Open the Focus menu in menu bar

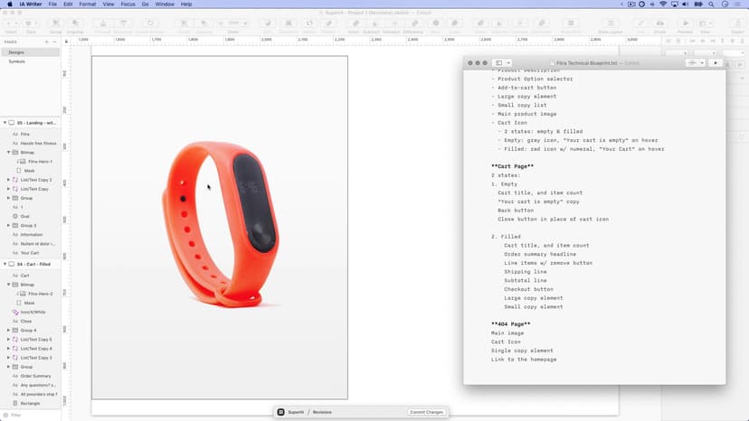click(128, 5)
